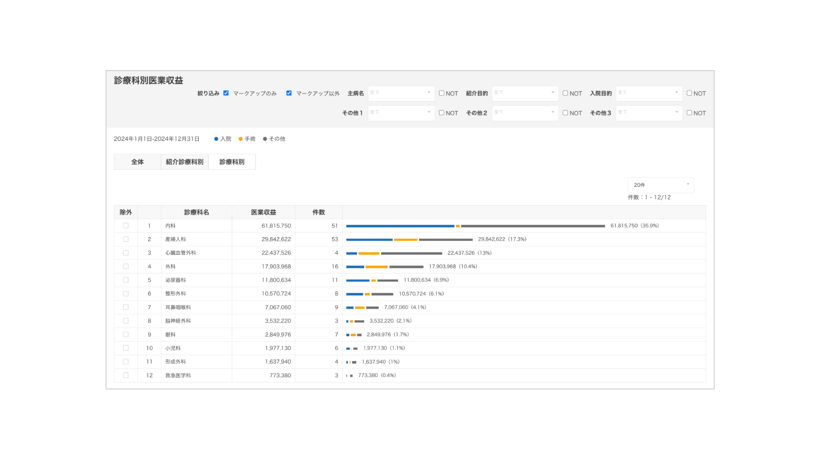Click the orange 手術 legend marker
824x460 pixels.
click(241, 139)
